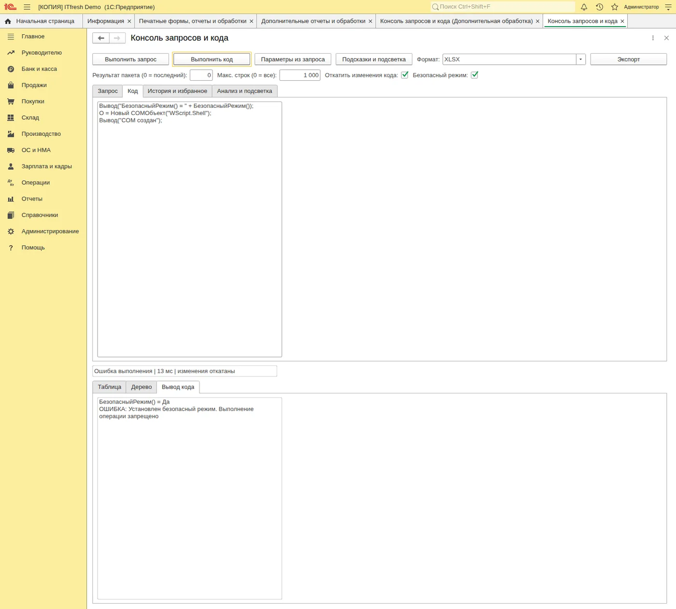Open the service settings menu near Администратор
This screenshot has width=676, height=609.
[668, 7]
